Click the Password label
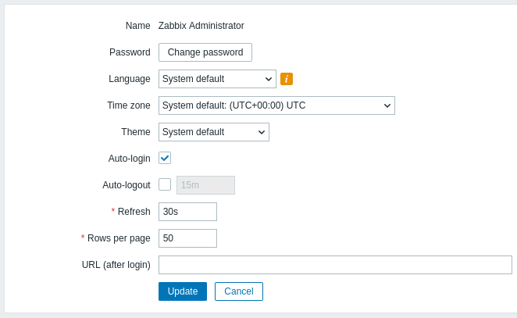Image resolution: width=517 pixels, height=318 pixels. pyautogui.click(x=130, y=52)
